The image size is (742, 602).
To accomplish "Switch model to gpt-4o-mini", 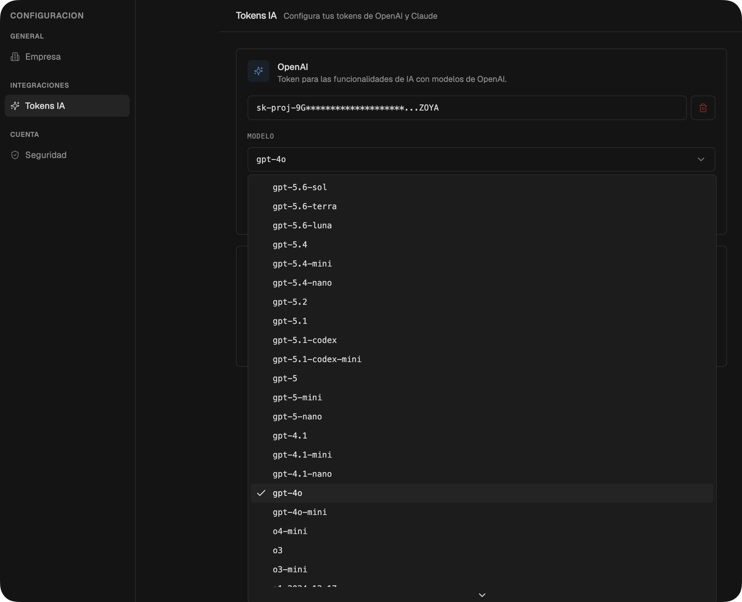I will tap(482, 512).
